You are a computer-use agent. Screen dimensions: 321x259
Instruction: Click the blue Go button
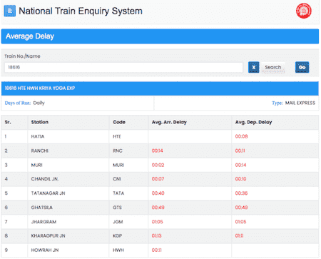tap(302, 67)
